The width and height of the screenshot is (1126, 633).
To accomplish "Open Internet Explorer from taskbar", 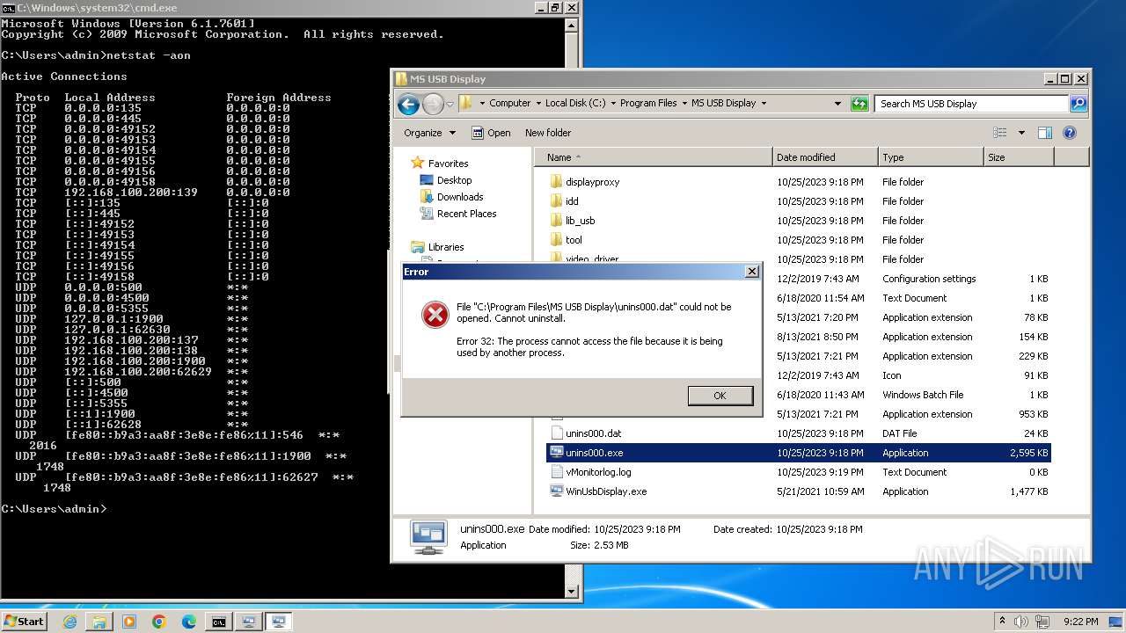I will pos(70,622).
